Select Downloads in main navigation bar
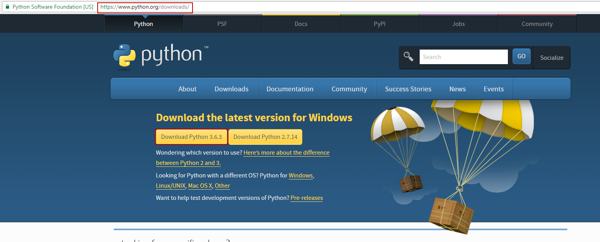Viewport: 600px width, 242px height. coord(231,89)
